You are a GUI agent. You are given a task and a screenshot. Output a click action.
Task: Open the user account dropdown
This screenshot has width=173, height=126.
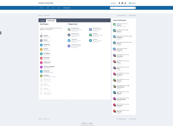(132, 3)
